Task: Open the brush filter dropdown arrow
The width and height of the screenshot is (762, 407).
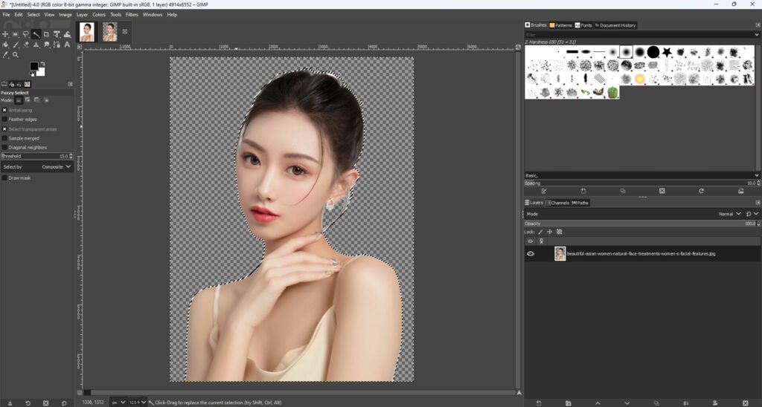Action: pyautogui.click(x=756, y=35)
